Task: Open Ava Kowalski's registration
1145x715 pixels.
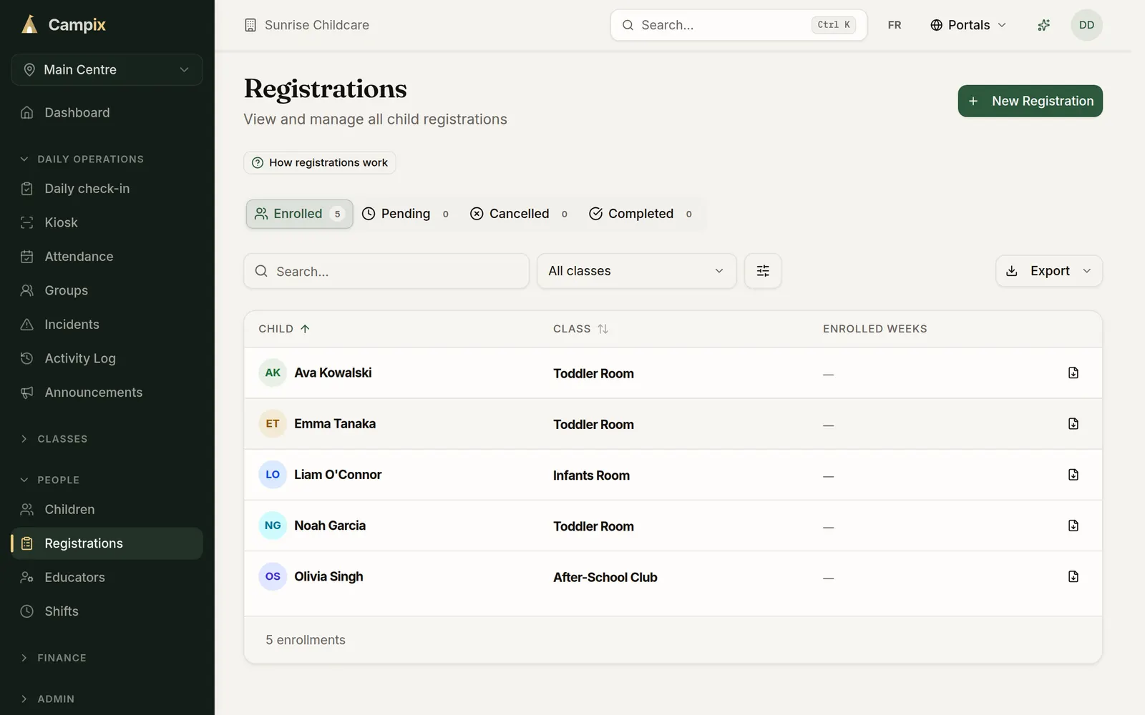Action: pyautogui.click(x=333, y=373)
